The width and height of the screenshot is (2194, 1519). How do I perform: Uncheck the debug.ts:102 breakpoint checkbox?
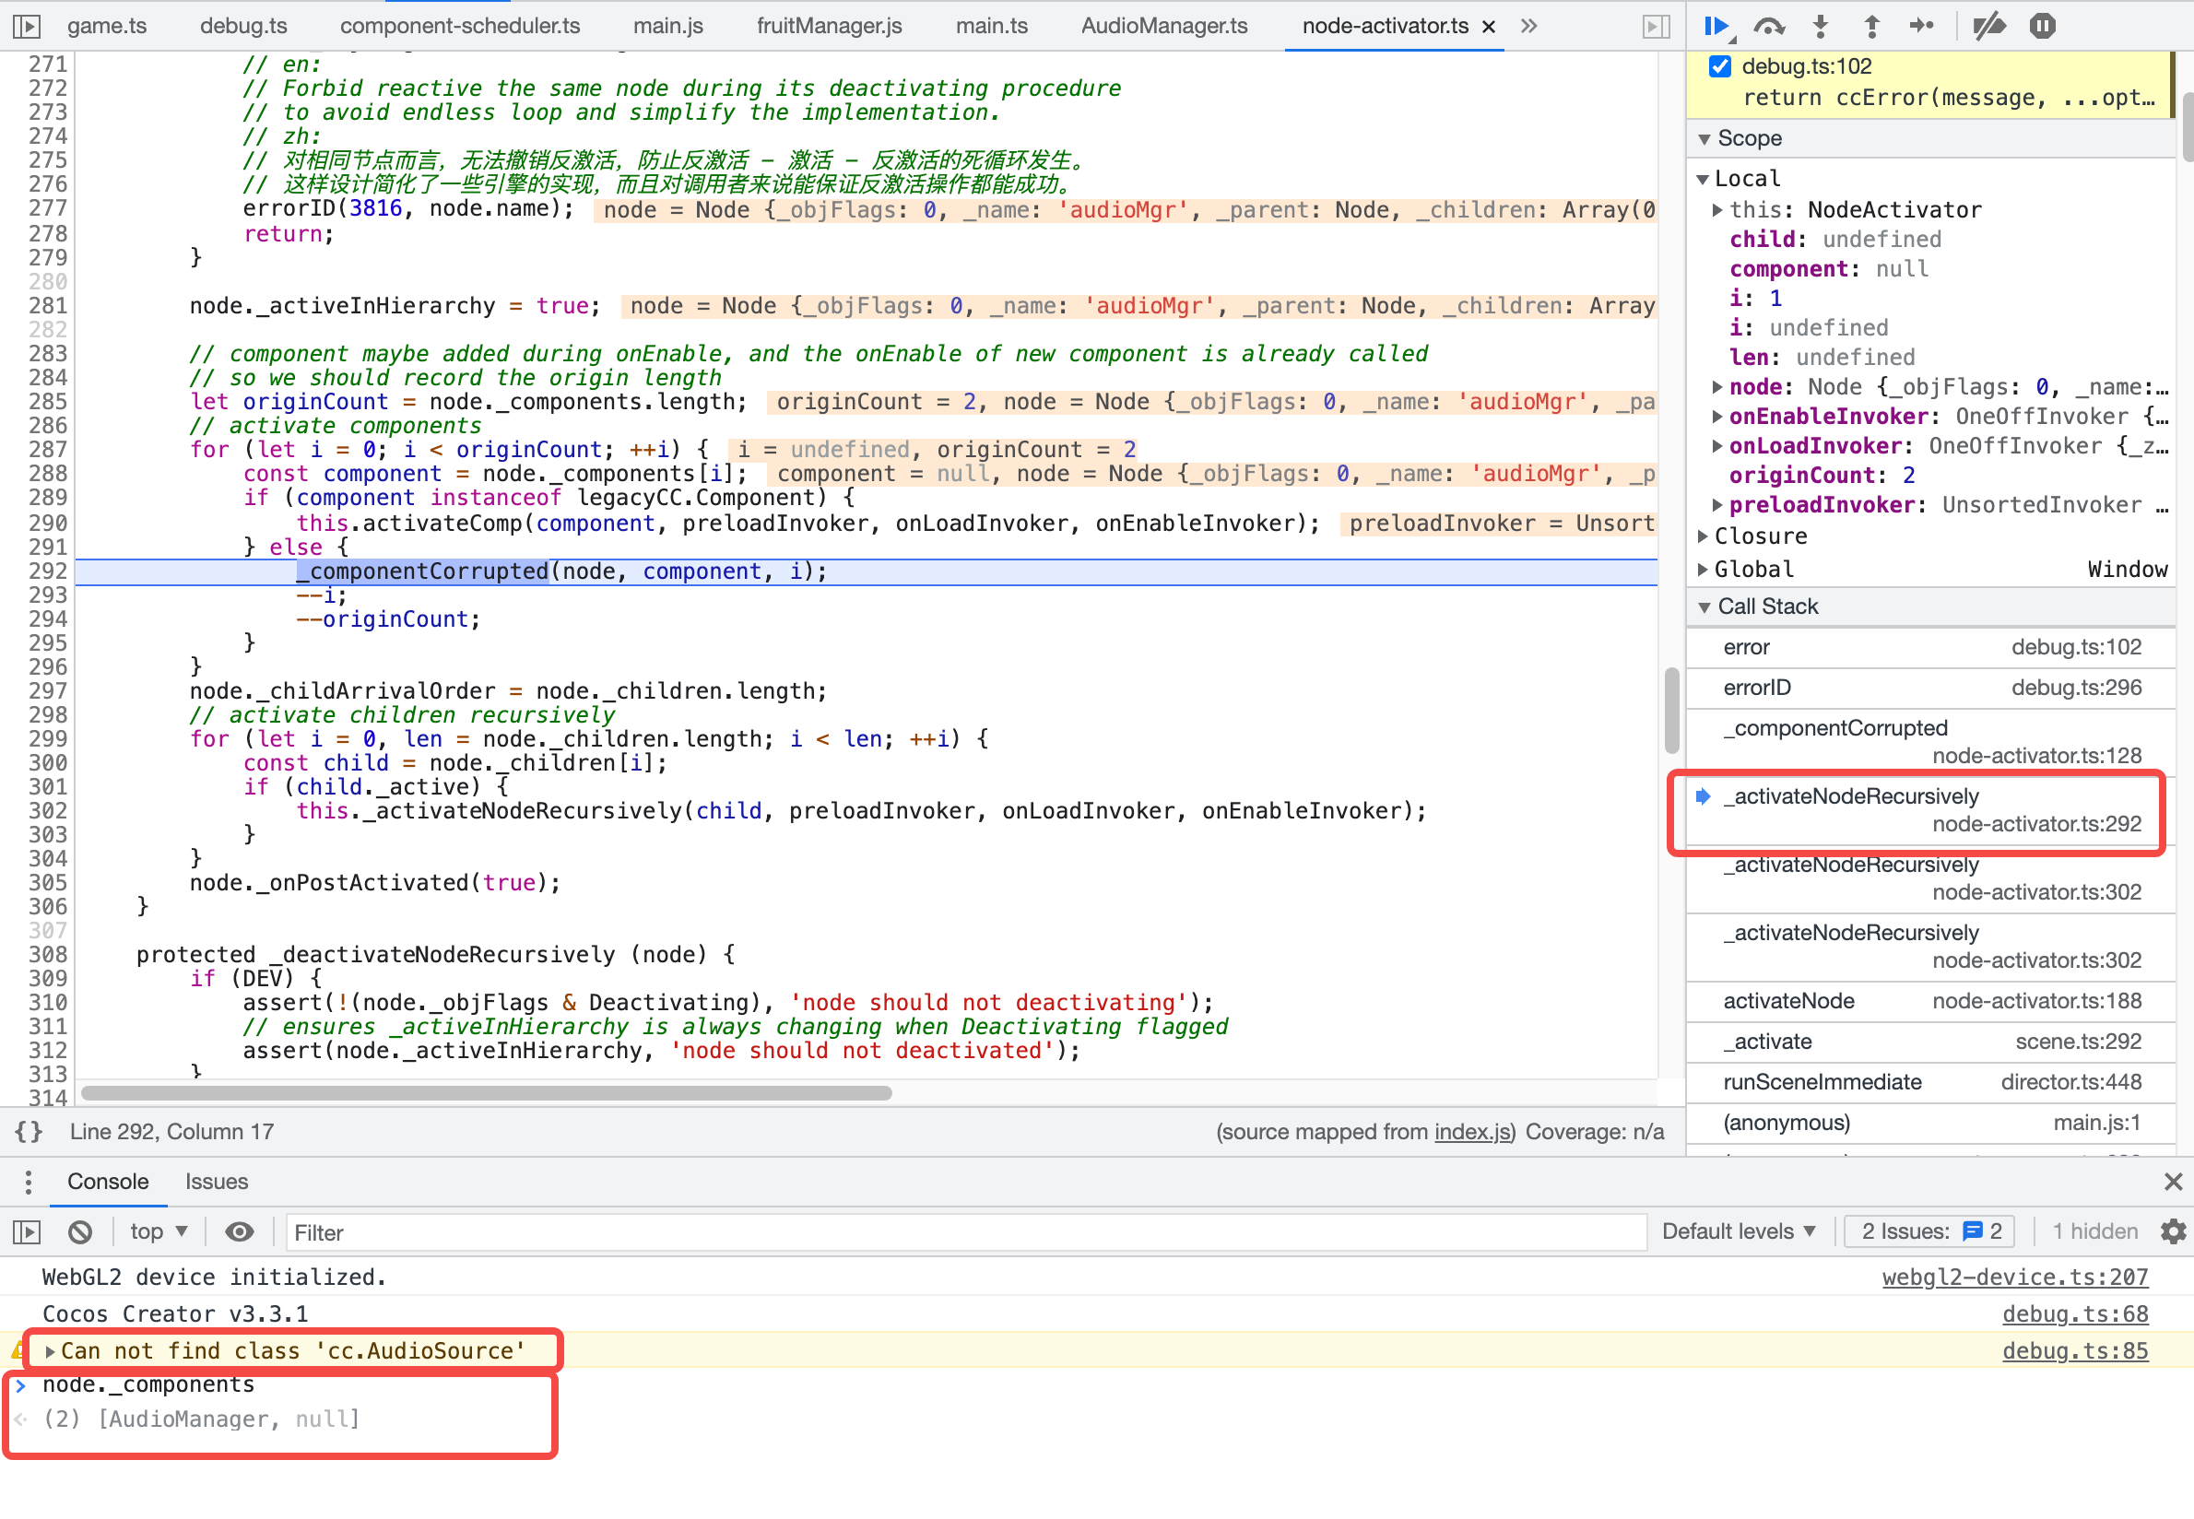(1719, 66)
